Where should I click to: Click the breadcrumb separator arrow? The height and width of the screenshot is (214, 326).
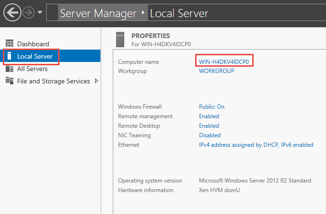[x=143, y=13]
